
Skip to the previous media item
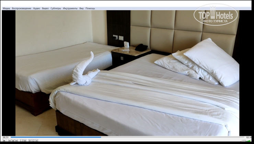coord(10,141)
